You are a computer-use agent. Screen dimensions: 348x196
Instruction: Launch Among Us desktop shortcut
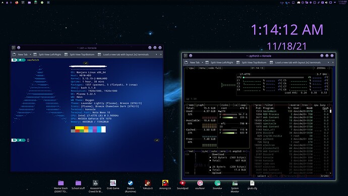pyautogui.click(x=165, y=185)
